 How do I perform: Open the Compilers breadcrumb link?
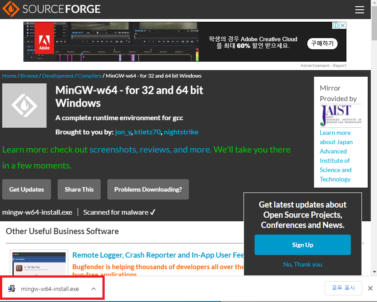point(90,76)
